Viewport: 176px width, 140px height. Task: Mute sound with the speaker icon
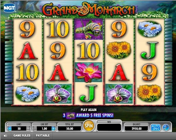[x=5, y=136]
